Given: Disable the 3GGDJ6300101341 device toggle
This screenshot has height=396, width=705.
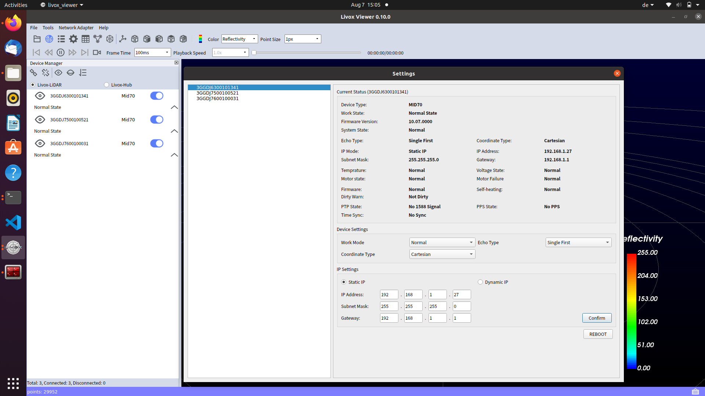Looking at the screenshot, I should click(x=157, y=96).
